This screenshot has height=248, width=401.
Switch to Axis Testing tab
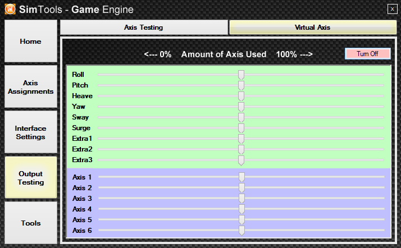pyautogui.click(x=144, y=27)
